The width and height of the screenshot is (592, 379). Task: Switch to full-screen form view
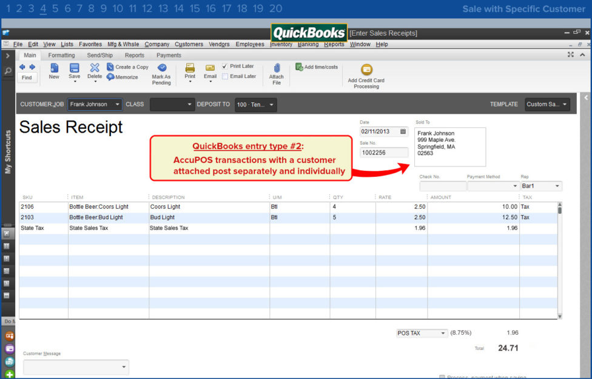coord(571,54)
